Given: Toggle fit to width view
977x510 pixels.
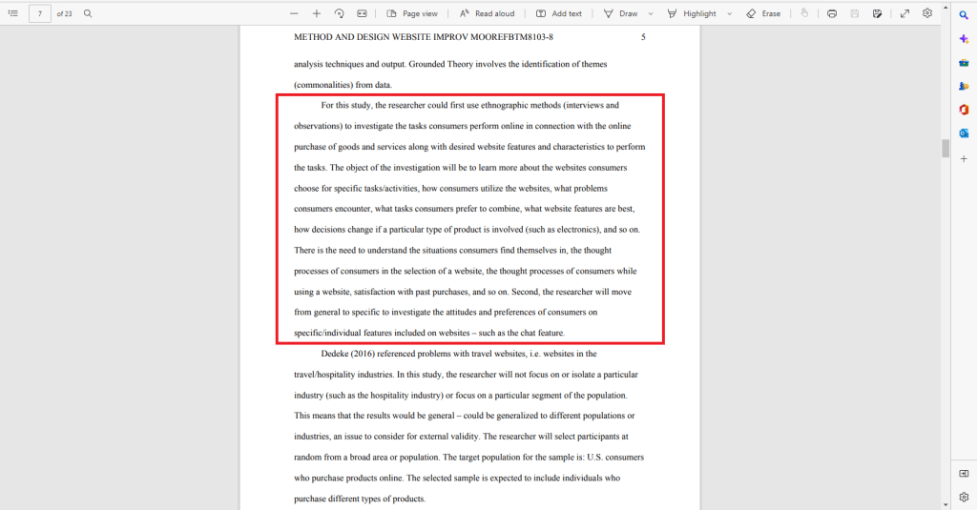Looking at the screenshot, I should tap(362, 13).
